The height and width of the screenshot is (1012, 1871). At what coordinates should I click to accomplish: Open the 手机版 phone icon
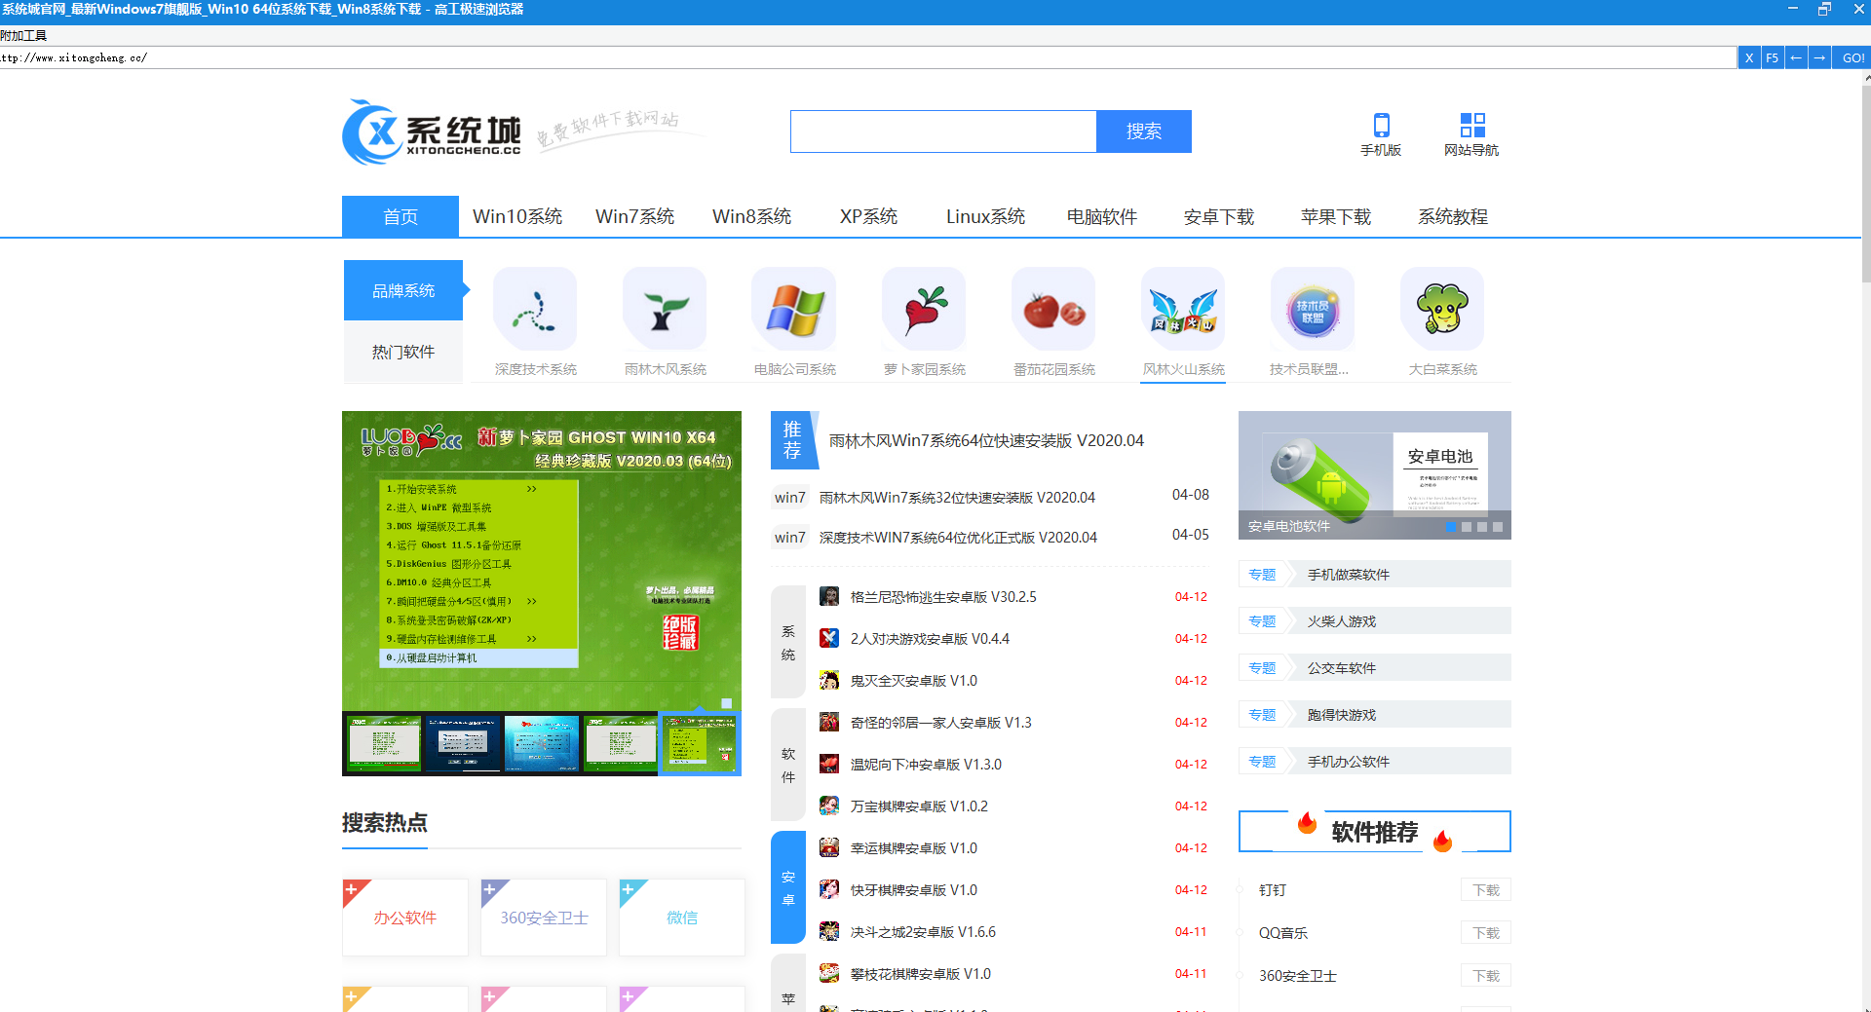tap(1381, 125)
